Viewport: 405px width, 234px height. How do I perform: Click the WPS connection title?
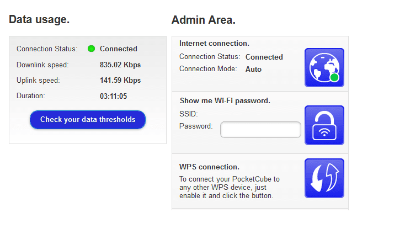209,167
